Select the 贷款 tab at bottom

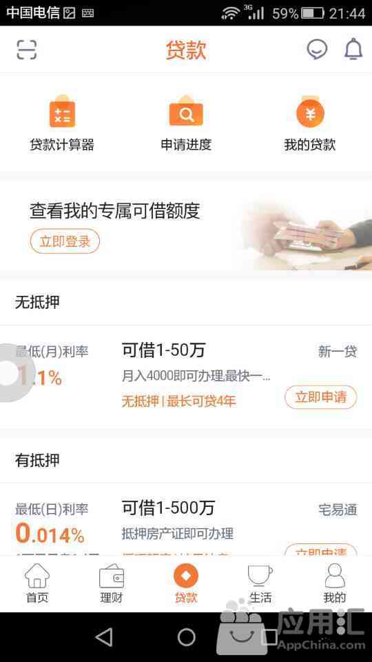(186, 583)
